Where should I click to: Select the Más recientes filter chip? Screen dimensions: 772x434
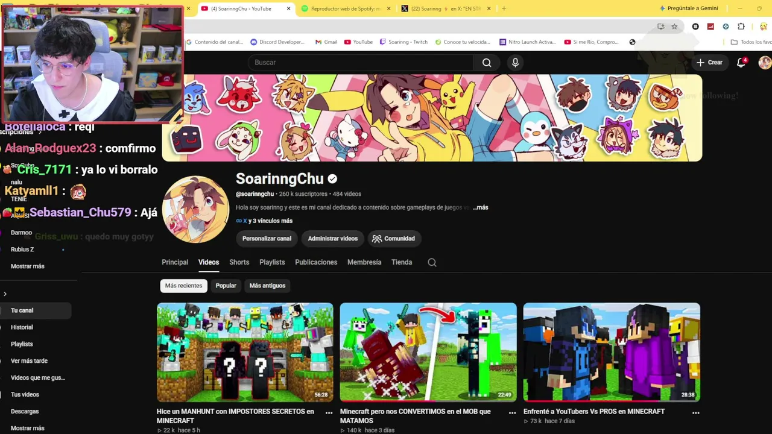pyautogui.click(x=184, y=286)
